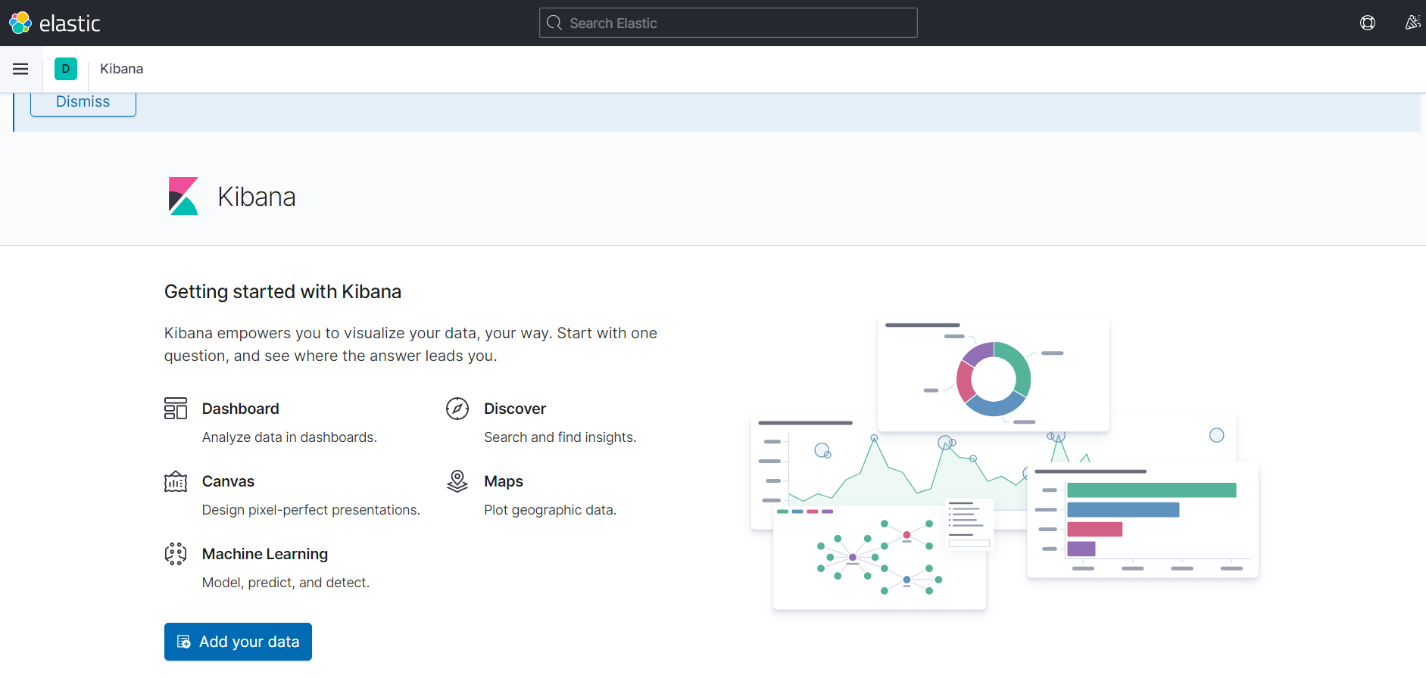Click the large Kibana logo
Screen dimensions: 1426x678
183,197
